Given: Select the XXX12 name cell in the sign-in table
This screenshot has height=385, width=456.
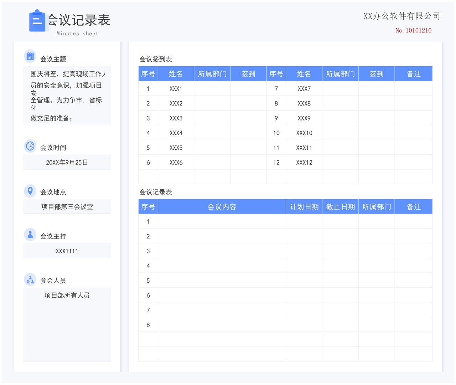Looking at the screenshot, I should [x=304, y=163].
